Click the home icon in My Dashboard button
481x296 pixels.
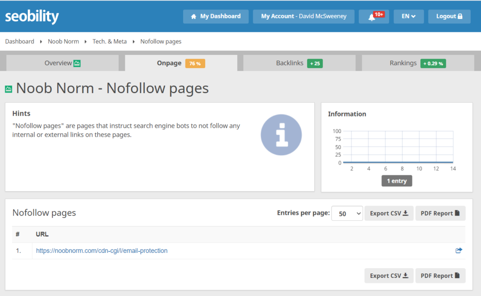(194, 16)
